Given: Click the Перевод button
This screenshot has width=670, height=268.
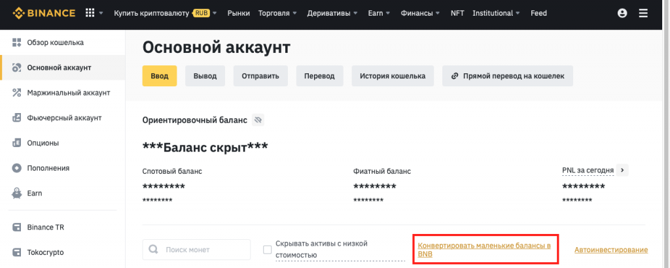Looking at the screenshot, I should (x=319, y=76).
